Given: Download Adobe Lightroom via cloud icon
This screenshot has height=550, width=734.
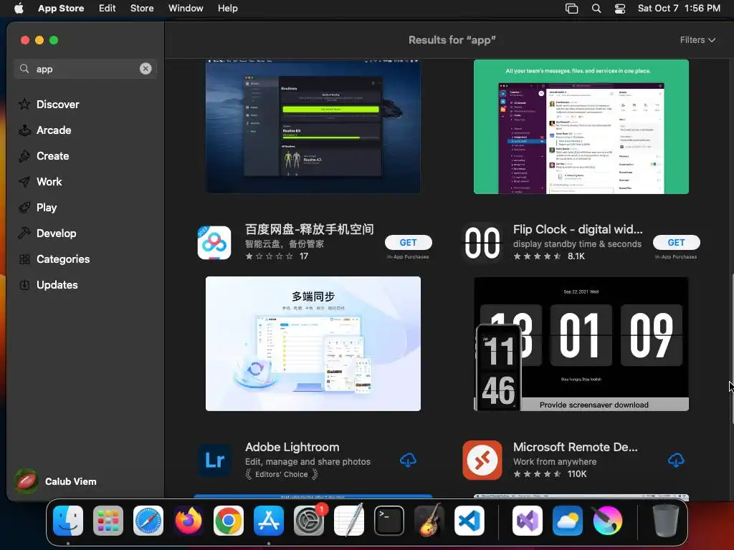Looking at the screenshot, I should coord(408,460).
